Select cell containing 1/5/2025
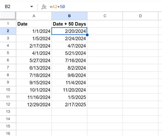This screenshot has width=162, height=136. point(69,97)
